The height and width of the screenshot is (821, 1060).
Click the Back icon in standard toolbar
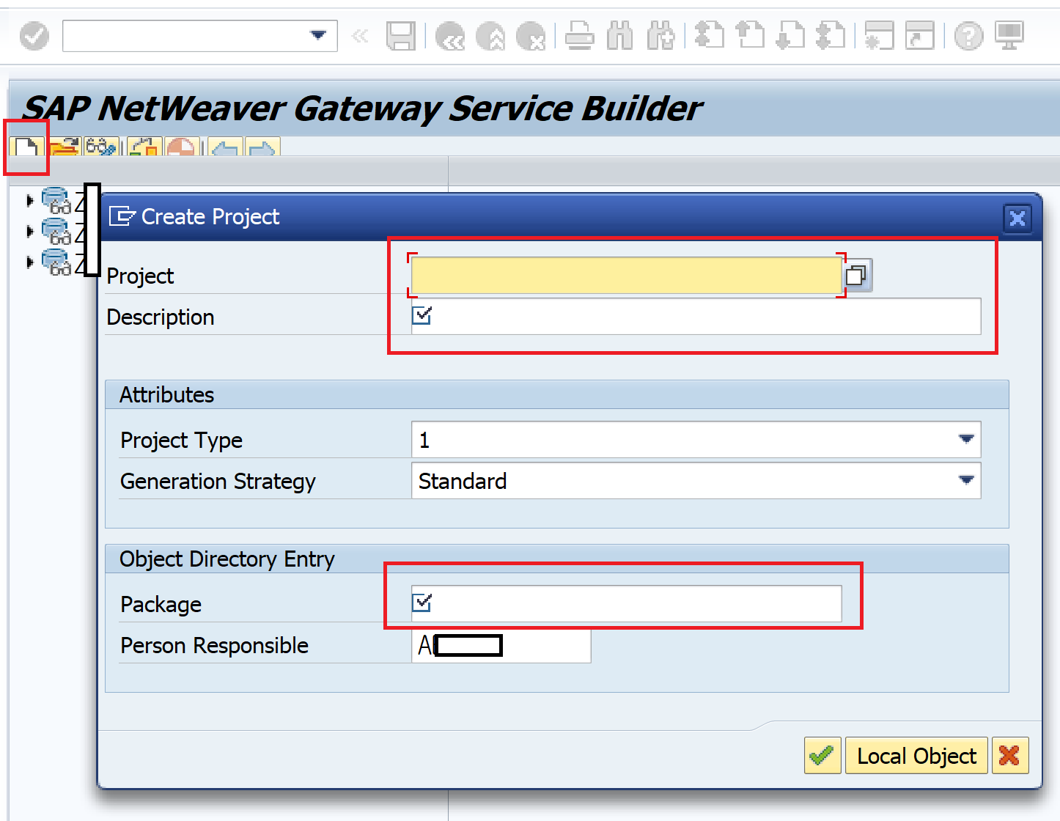pyautogui.click(x=450, y=35)
